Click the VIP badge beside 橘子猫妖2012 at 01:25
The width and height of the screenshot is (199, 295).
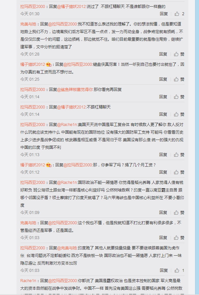(49, 64)
